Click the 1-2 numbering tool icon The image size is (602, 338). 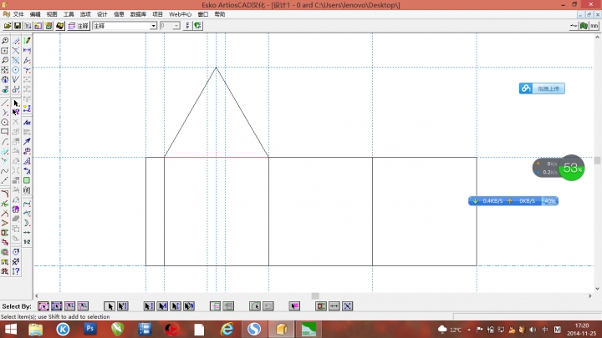pos(27,241)
